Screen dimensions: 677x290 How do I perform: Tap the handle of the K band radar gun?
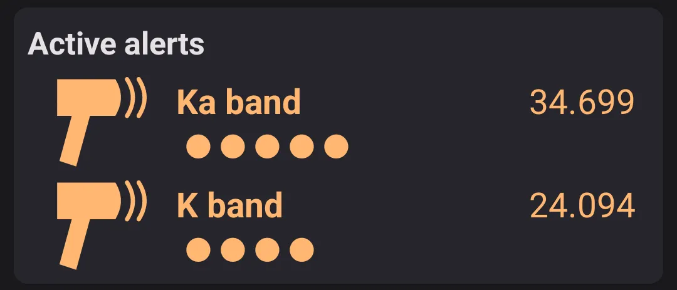pyautogui.click(x=74, y=244)
